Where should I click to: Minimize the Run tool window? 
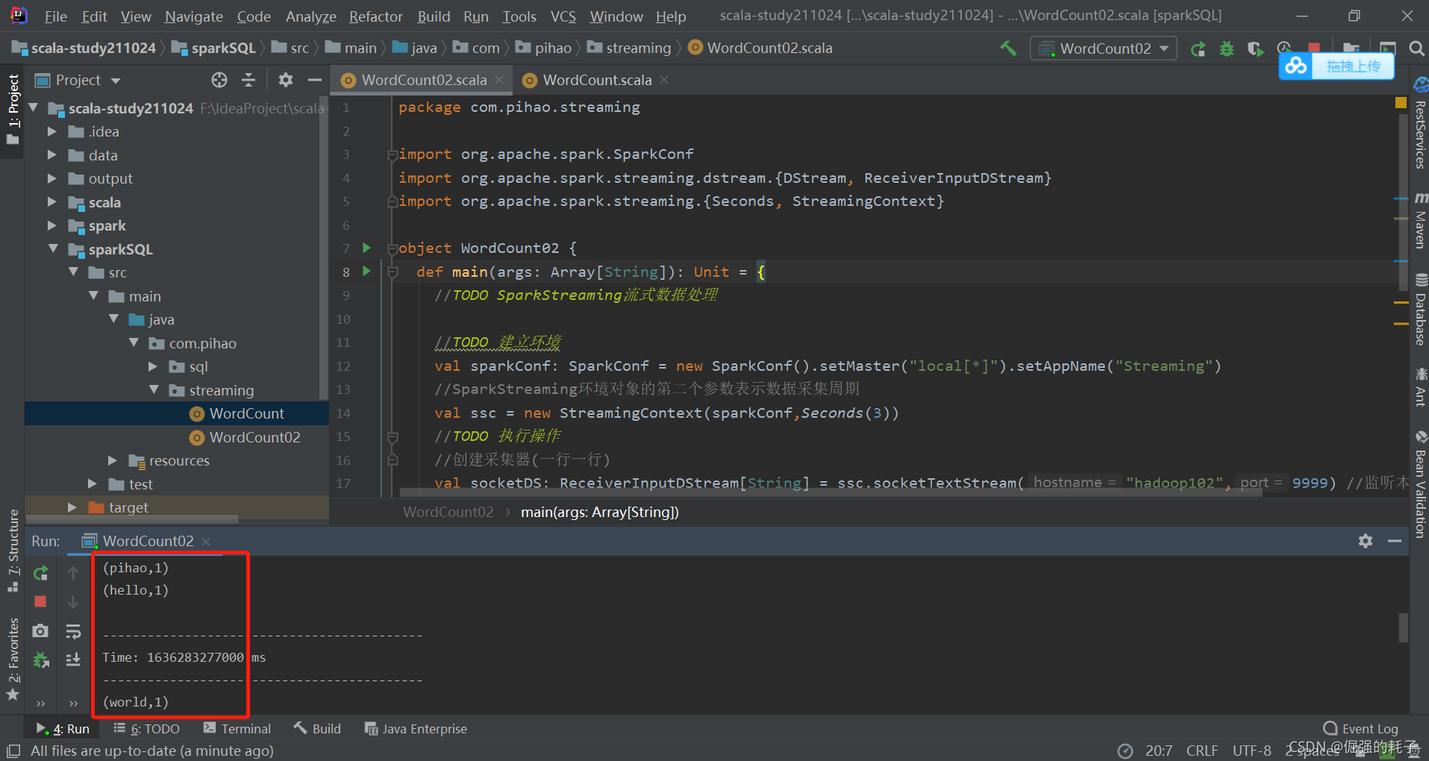[1395, 541]
